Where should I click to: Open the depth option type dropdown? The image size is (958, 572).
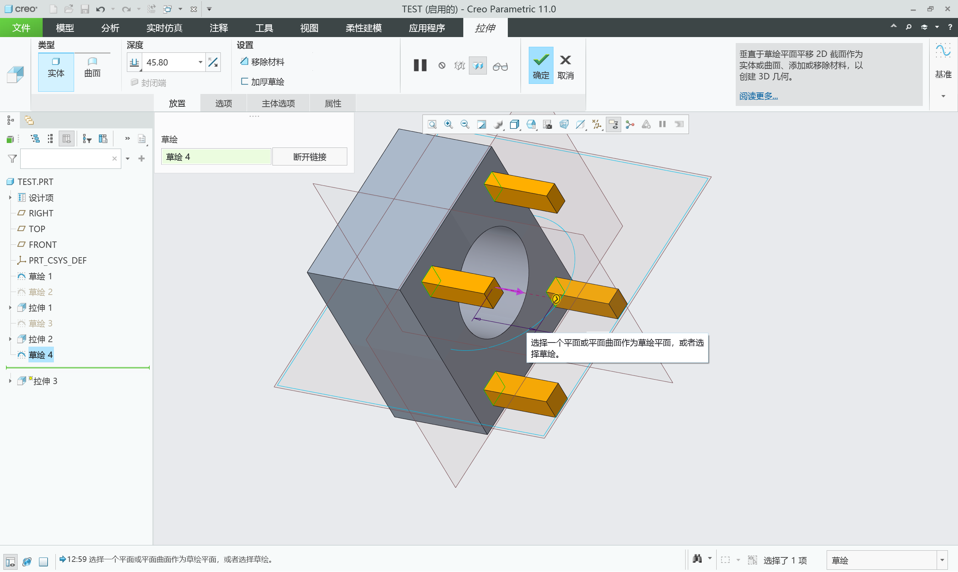coord(134,63)
